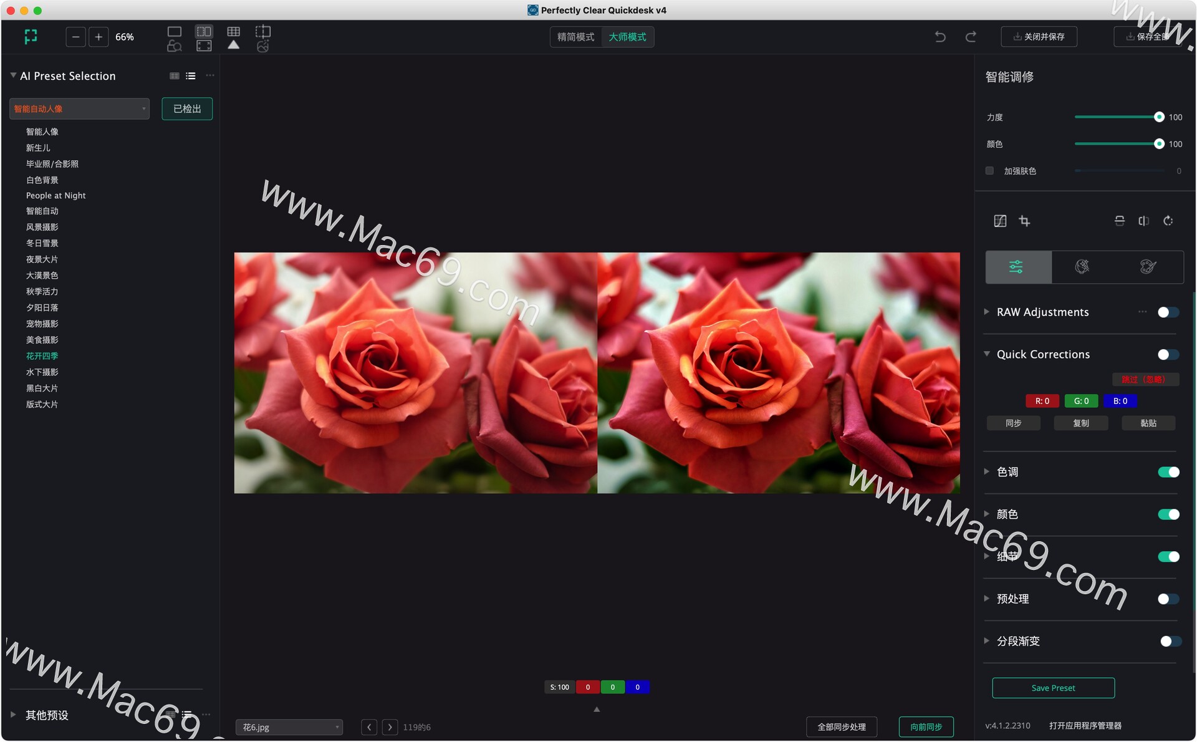Switch to single image view icon

175,31
